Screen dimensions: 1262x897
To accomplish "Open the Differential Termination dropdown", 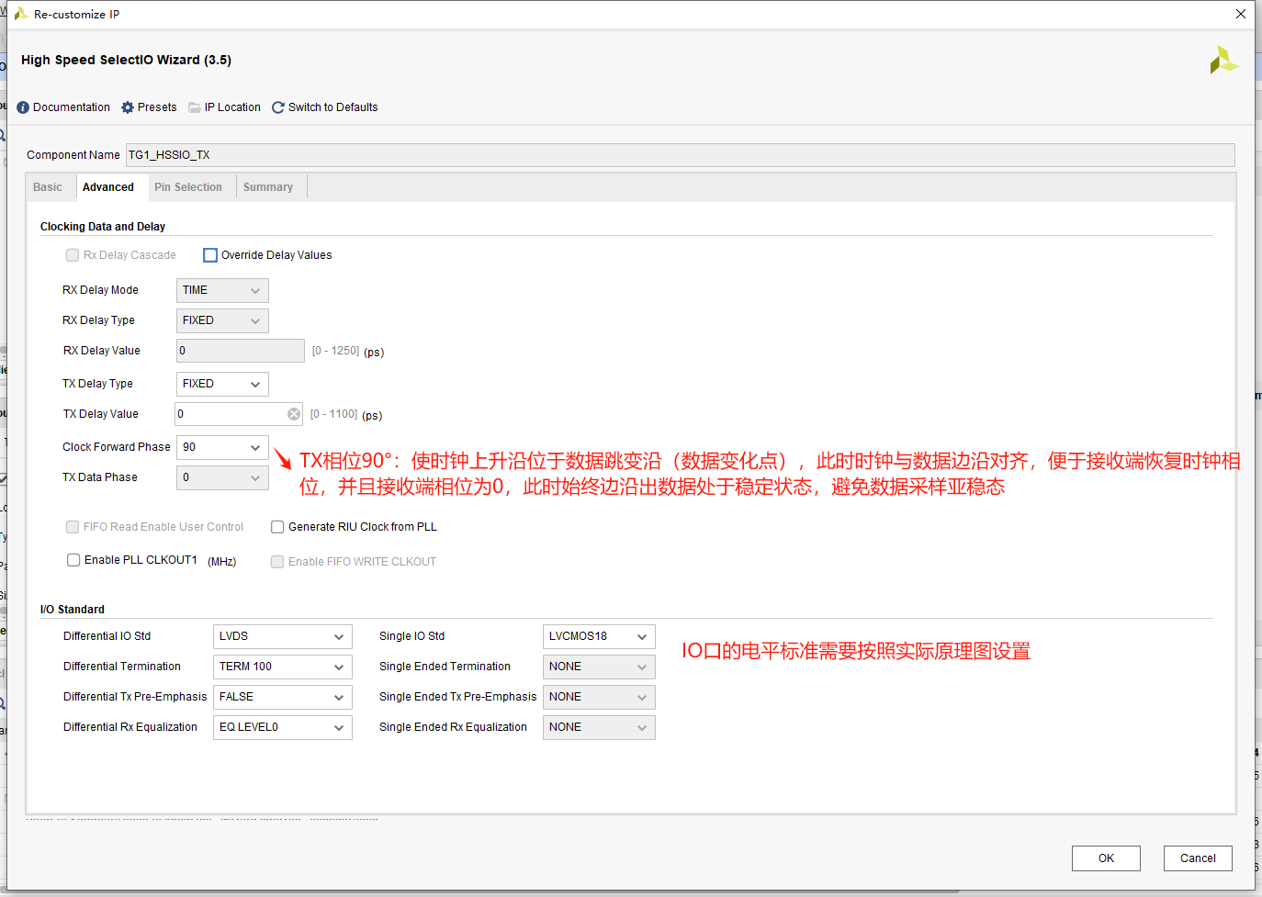I will [283, 667].
